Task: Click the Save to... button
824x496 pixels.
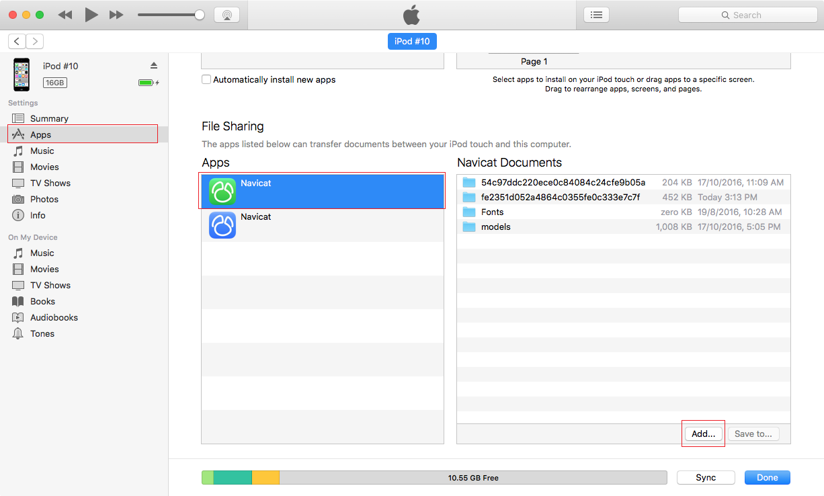Action: [753, 433]
